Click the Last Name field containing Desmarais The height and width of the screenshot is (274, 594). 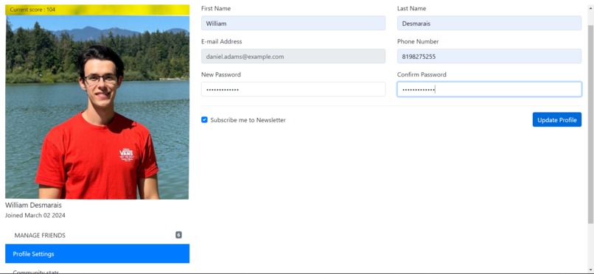pyautogui.click(x=489, y=24)
